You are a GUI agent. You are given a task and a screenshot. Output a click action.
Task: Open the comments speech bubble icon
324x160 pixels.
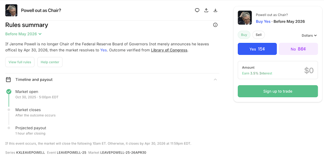coord(197,10)
